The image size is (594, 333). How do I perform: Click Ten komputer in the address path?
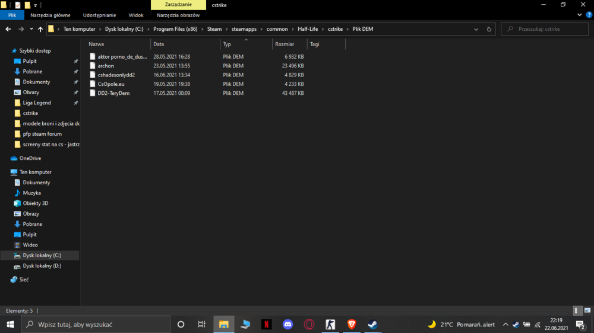point(79,29)
